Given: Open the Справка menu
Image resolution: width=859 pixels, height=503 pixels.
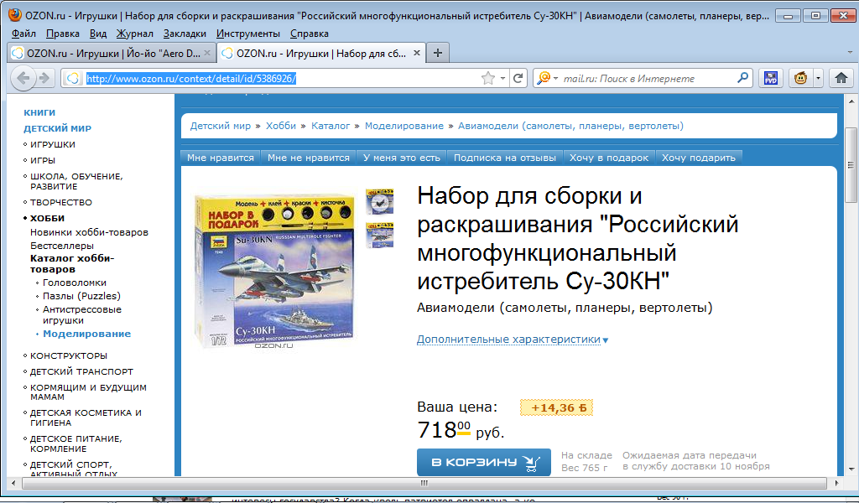Looking at the screenshot, I should [x=309, y=34].
